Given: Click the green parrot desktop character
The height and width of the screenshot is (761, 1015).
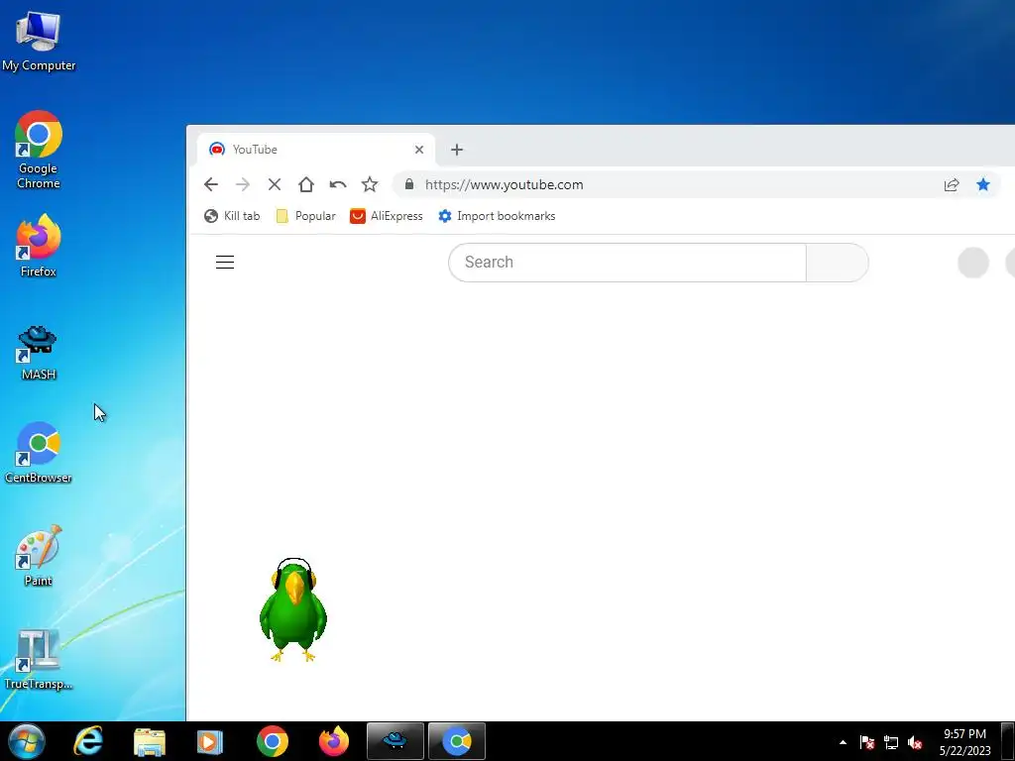Looking at the screenshot, I should [x=293, y=610].
